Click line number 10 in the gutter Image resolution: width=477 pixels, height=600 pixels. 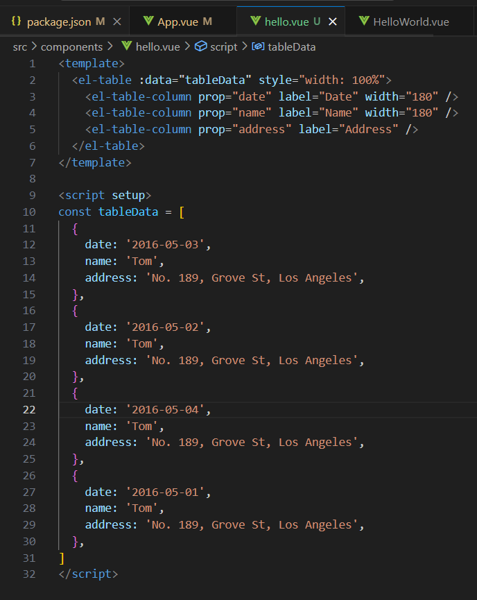(29, 212)
